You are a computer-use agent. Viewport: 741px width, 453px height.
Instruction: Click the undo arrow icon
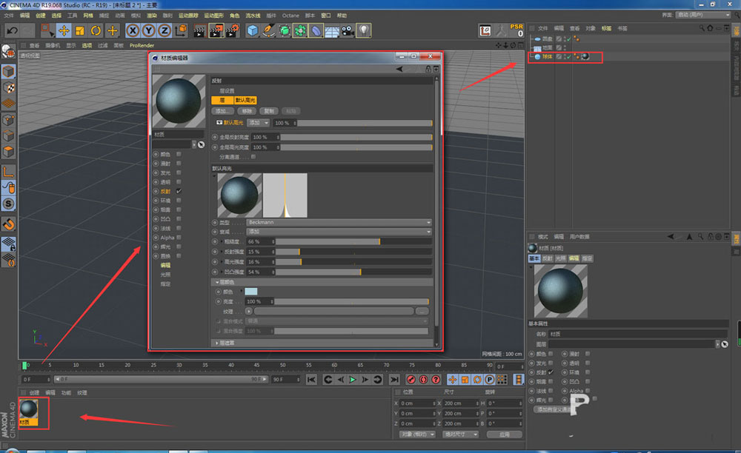pos(11,30)
